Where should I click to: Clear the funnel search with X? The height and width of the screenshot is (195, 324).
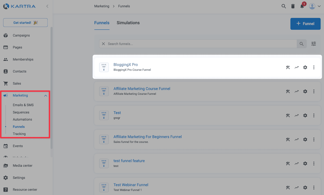(103, 44)
